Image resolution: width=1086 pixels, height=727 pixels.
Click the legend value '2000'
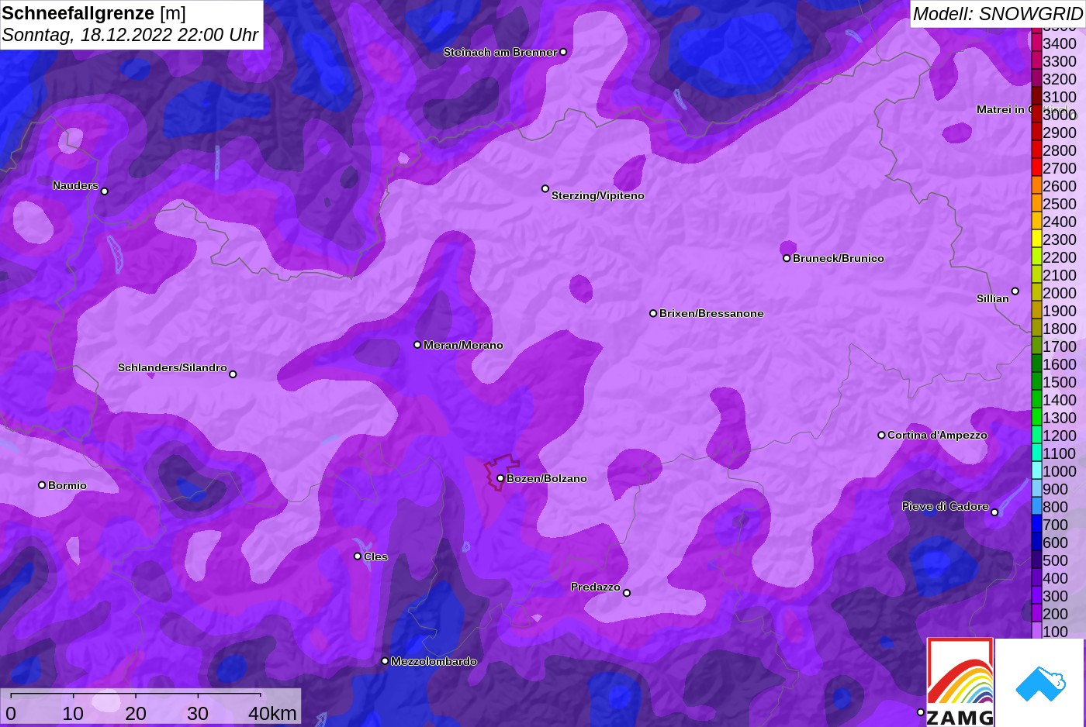pos(1060,293)
